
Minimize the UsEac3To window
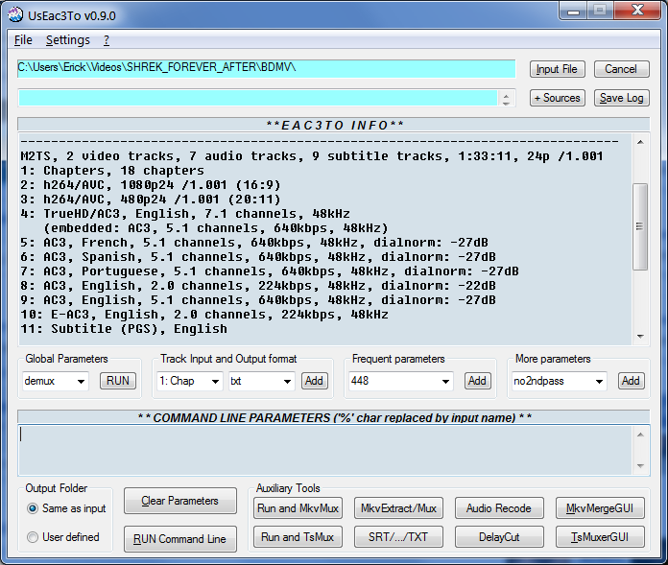[573, 11]
